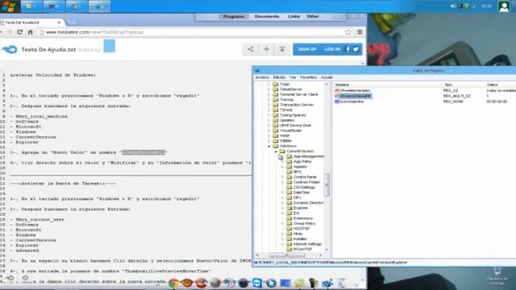Select the Links tab in top panel

coord(293,16)
